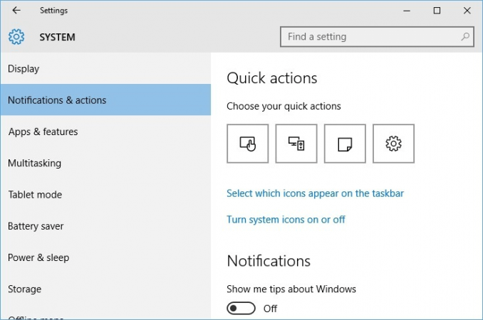Switch to Tablet mode settings in sidebar
The image size is (483, 320).
pos(35,194)
